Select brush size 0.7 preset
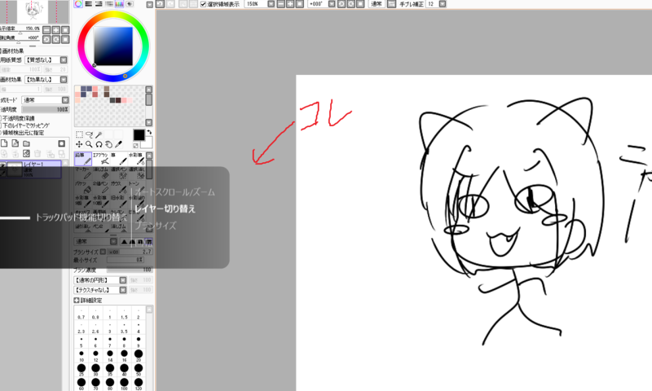The image size is (652, 391). click(x=81, y=314)
